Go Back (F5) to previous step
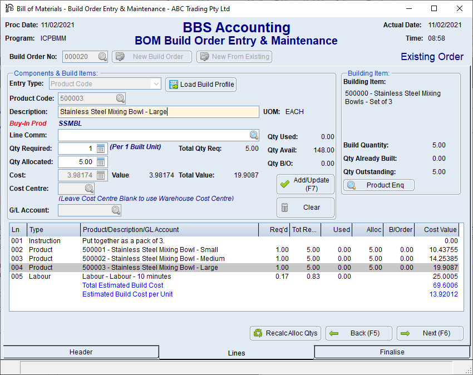The width and height of the screenshot is (473, 375). 358,333
